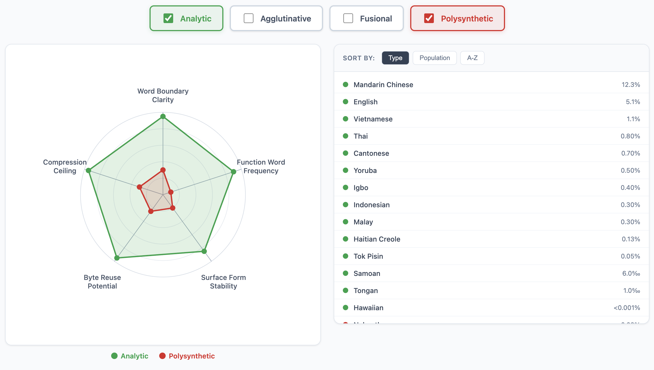Viewport: 654px width, 370px height.
Task: Click the green marker next to Vietnamese
Action: [x=345, y=119]
